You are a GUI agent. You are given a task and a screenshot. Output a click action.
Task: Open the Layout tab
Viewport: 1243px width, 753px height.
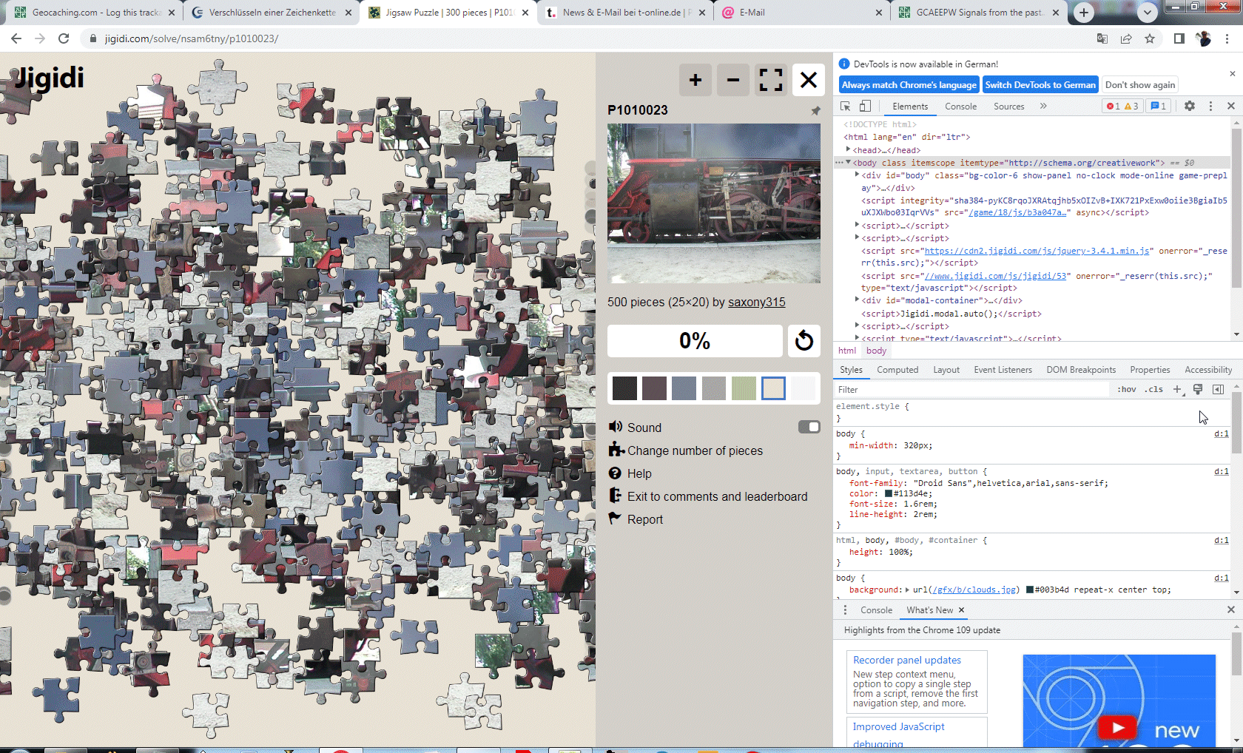pos(946,370)
